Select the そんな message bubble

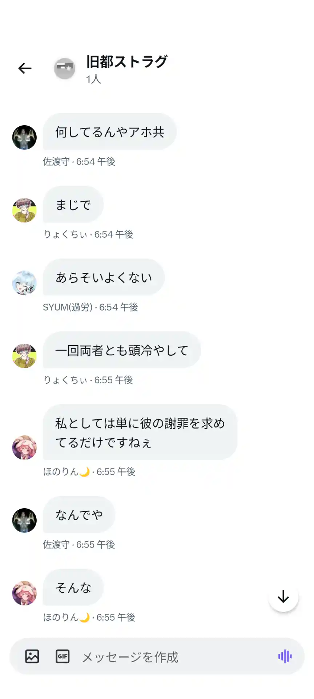point(73,587)
